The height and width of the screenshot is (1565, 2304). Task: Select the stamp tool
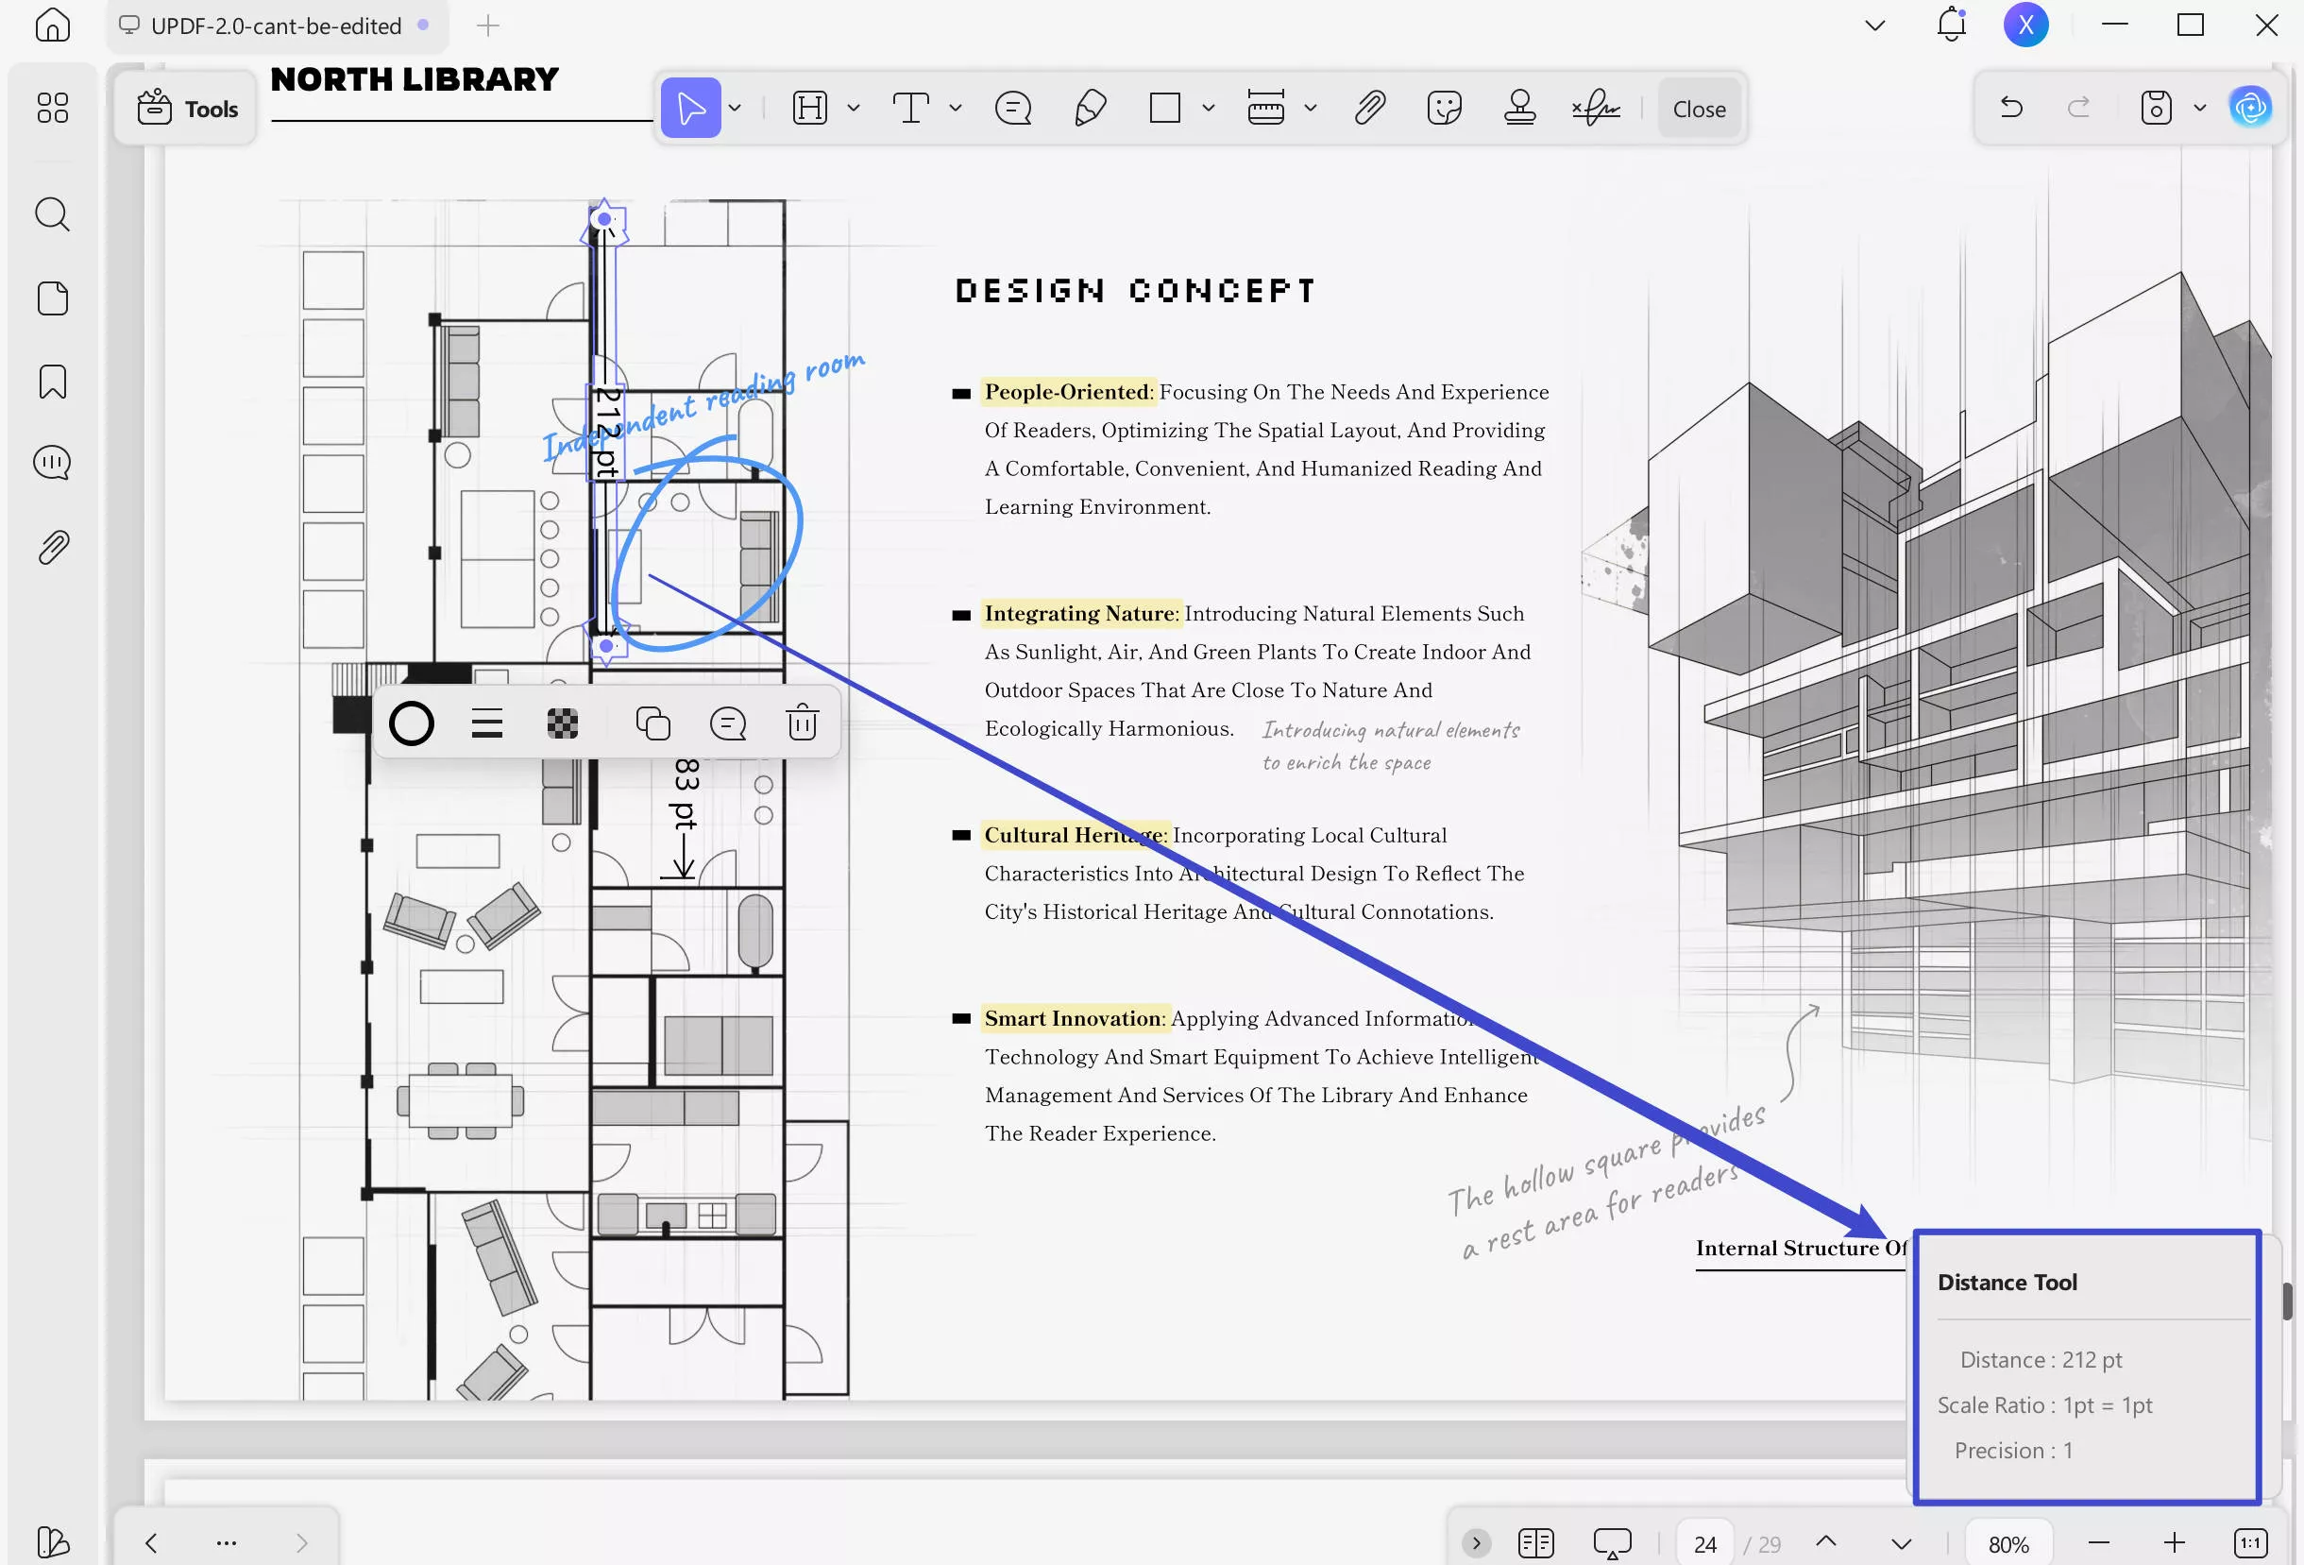[1518, 107]
